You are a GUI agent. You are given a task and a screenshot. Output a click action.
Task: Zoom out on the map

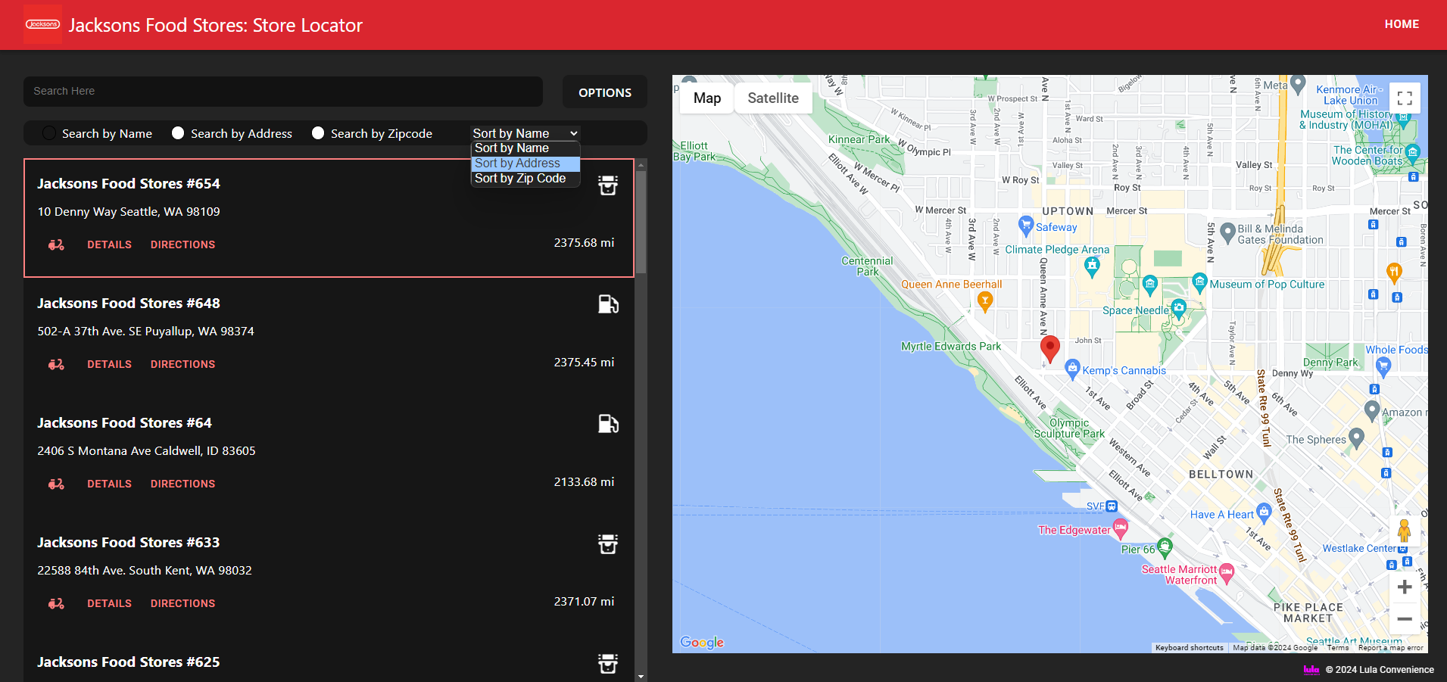point(1405,618)
